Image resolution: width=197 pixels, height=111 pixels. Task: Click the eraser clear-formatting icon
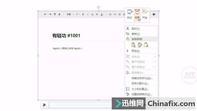click(x=59, y=14)
